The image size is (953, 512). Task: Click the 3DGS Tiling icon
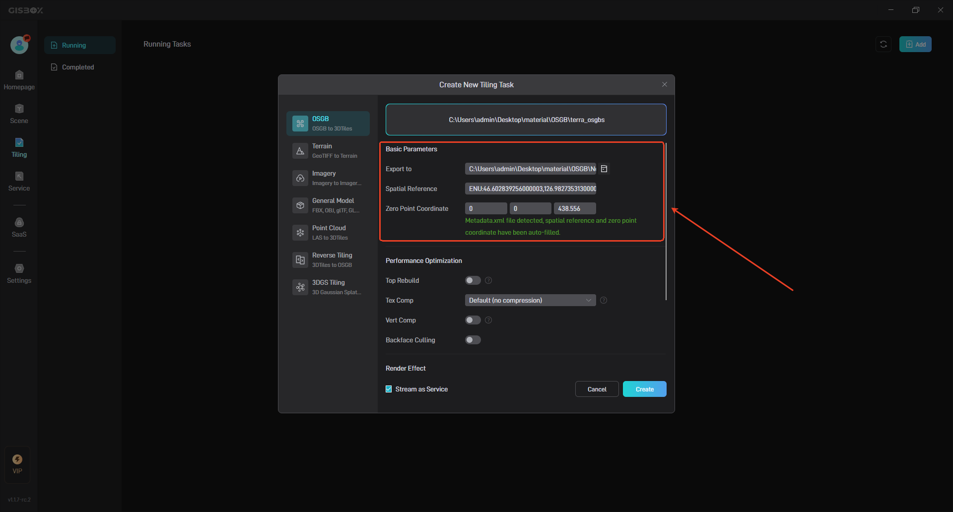tap(300, 287)
